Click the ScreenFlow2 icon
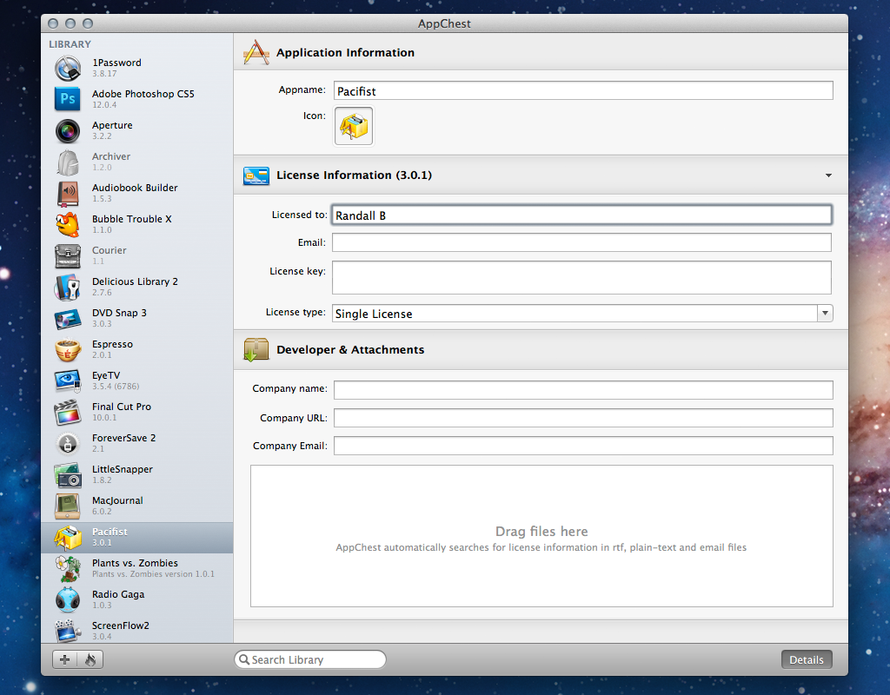 [x=68, y=631]
